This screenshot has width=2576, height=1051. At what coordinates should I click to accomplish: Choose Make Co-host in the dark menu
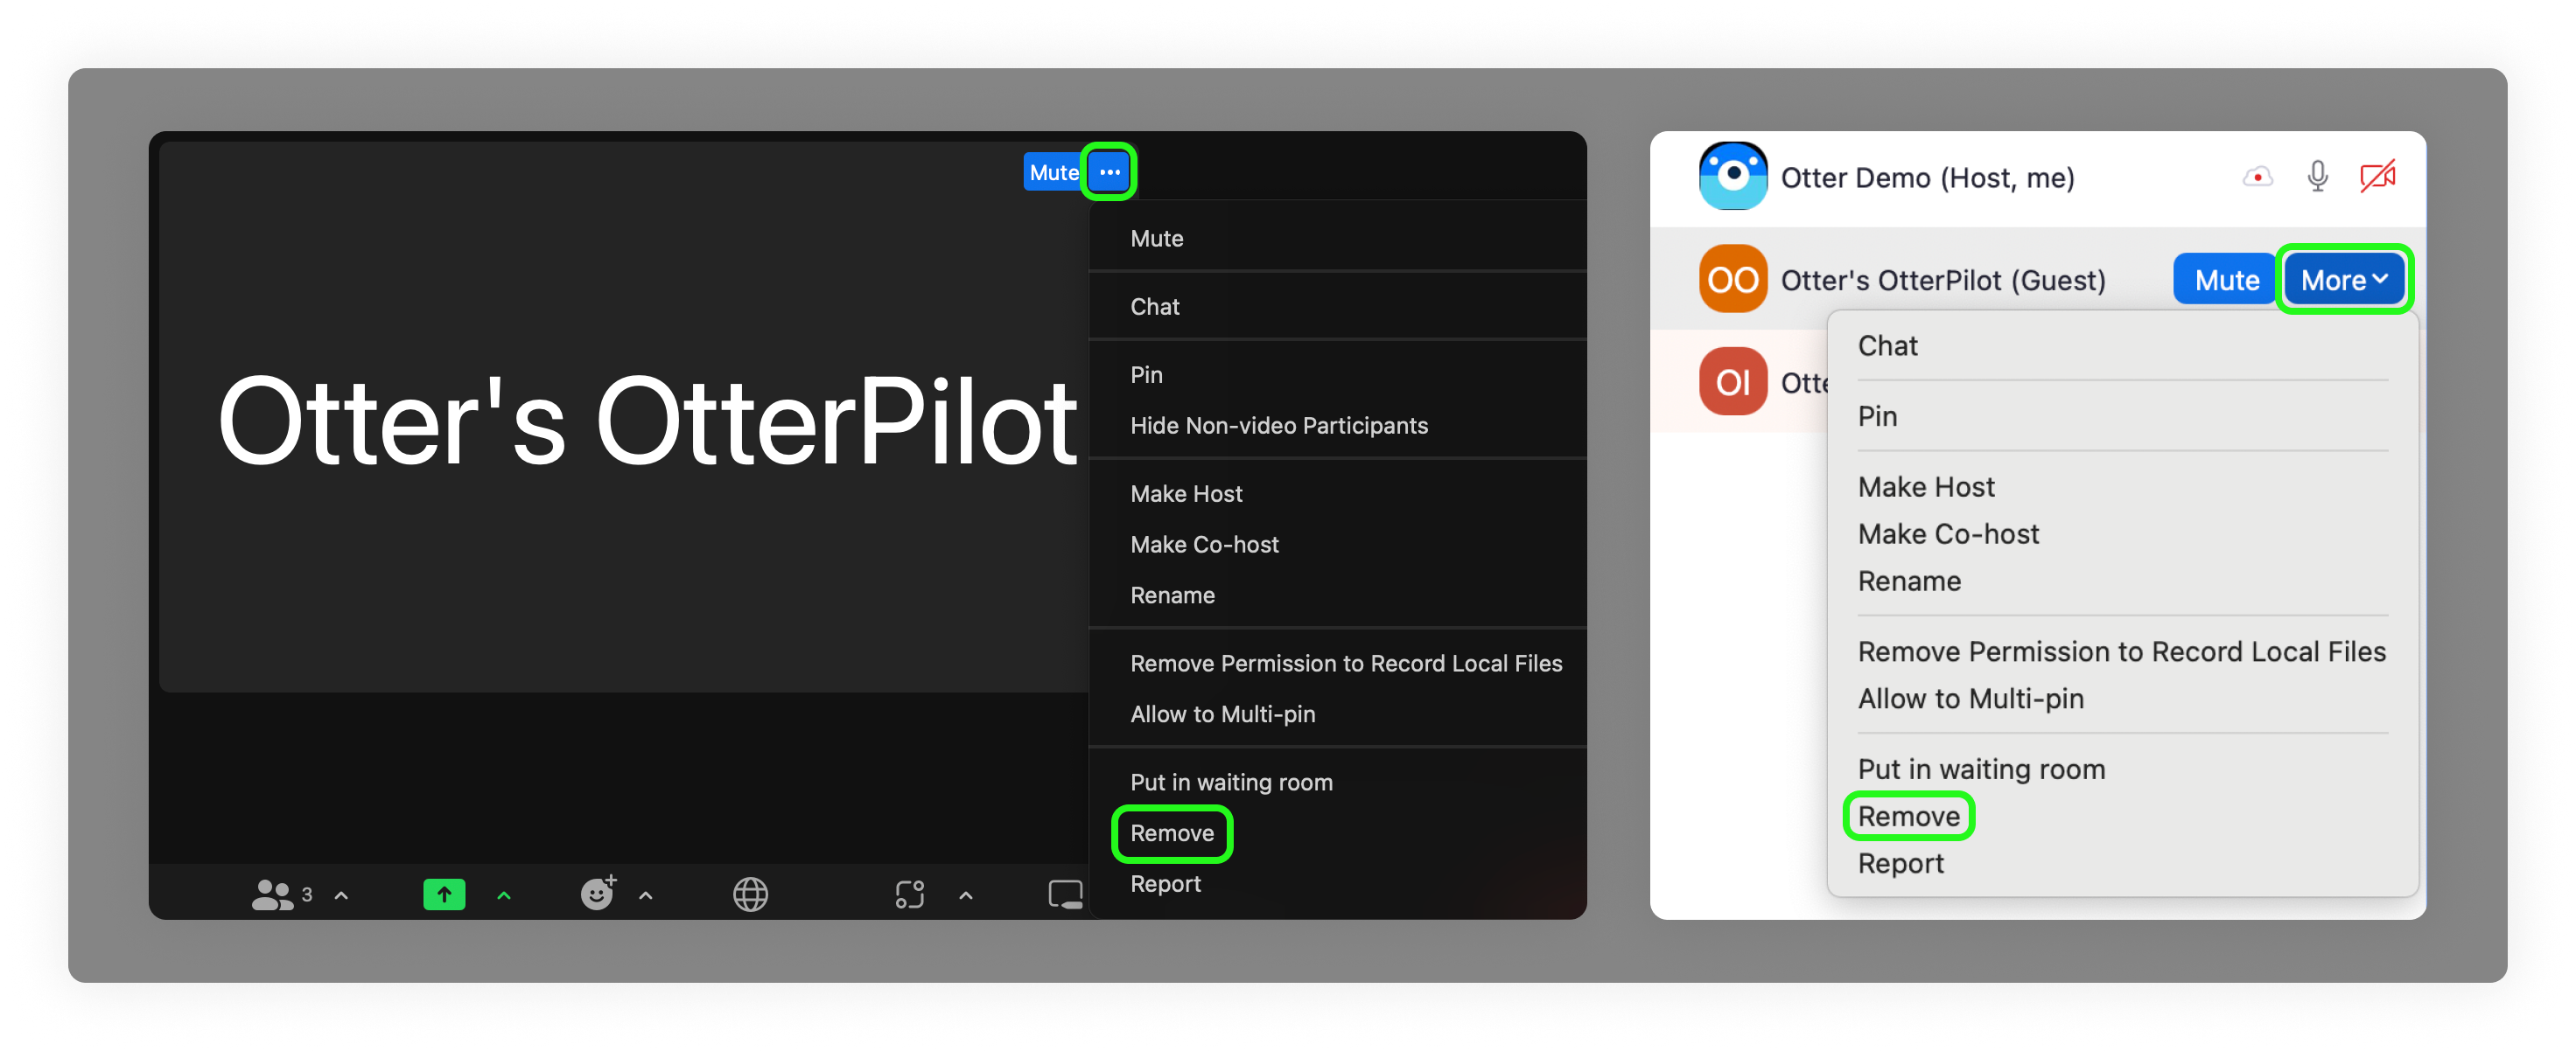[x=1204, y=544]
